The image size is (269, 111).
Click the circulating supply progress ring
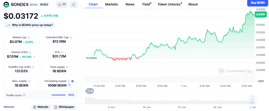pyautogui.click(x=69, y=86)
